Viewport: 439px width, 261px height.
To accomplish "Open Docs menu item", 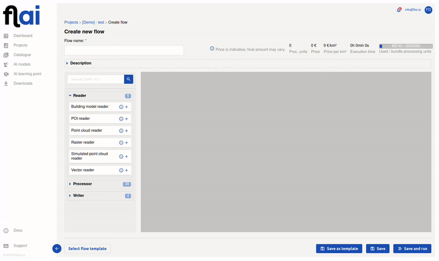I will pyautogui.click(x=18, y=230).
